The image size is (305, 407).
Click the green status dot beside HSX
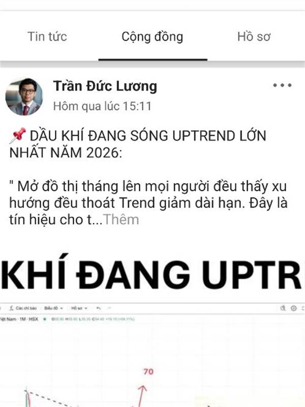tap(45, 319)
